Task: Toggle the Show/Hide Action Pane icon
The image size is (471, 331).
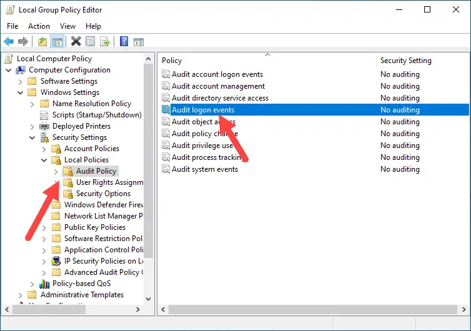Action: point(139,42)
